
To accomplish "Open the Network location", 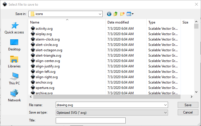I will (x=14, y=96).
